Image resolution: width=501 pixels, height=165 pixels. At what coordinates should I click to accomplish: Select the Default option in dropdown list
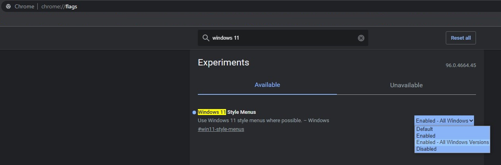[424, 129]
